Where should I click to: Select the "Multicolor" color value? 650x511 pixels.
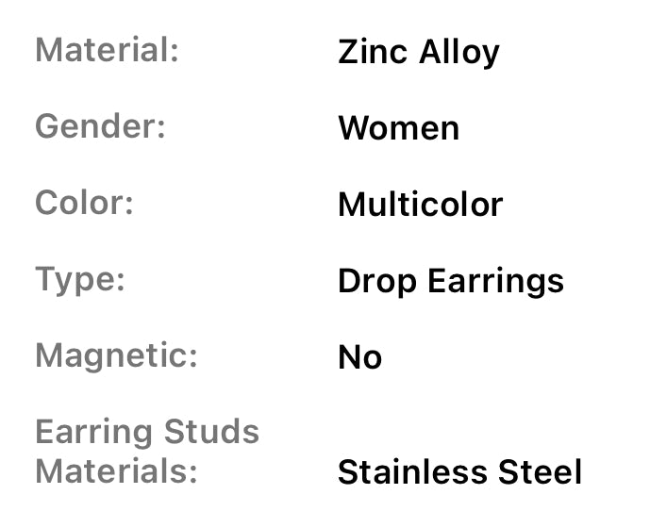point(420,205)
